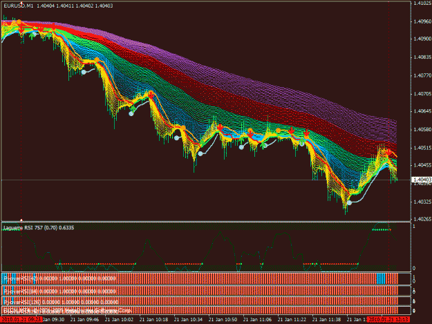The image size is (432, 324).
Task: Select the red 2010.01.21 09:23 time marker
Action: click(21, 320)
